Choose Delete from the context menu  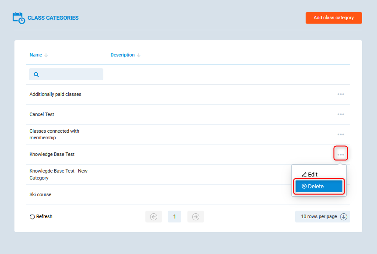pos(319,186)
